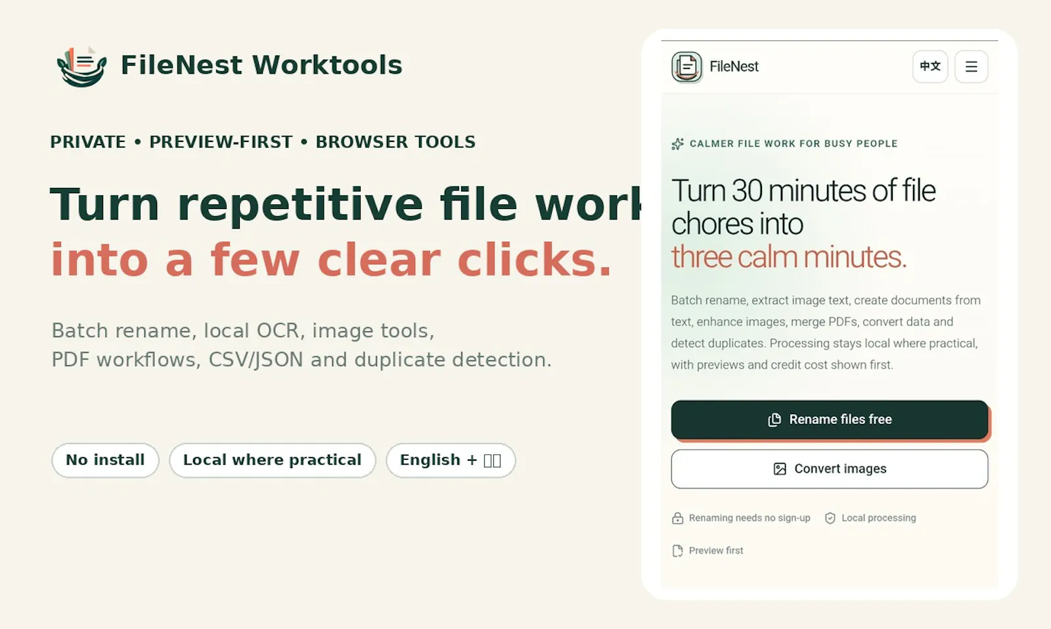Click the Rename files free button

[830, 419]
